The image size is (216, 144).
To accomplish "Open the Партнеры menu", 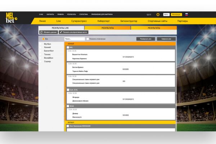I will (183, 21).
